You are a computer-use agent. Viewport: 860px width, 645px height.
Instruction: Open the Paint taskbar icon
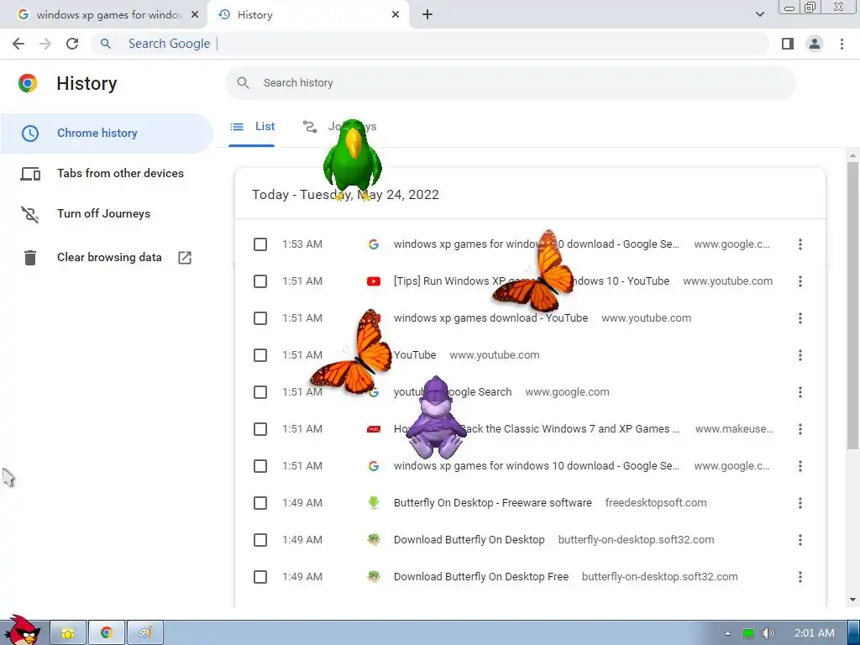pos(144,633)
